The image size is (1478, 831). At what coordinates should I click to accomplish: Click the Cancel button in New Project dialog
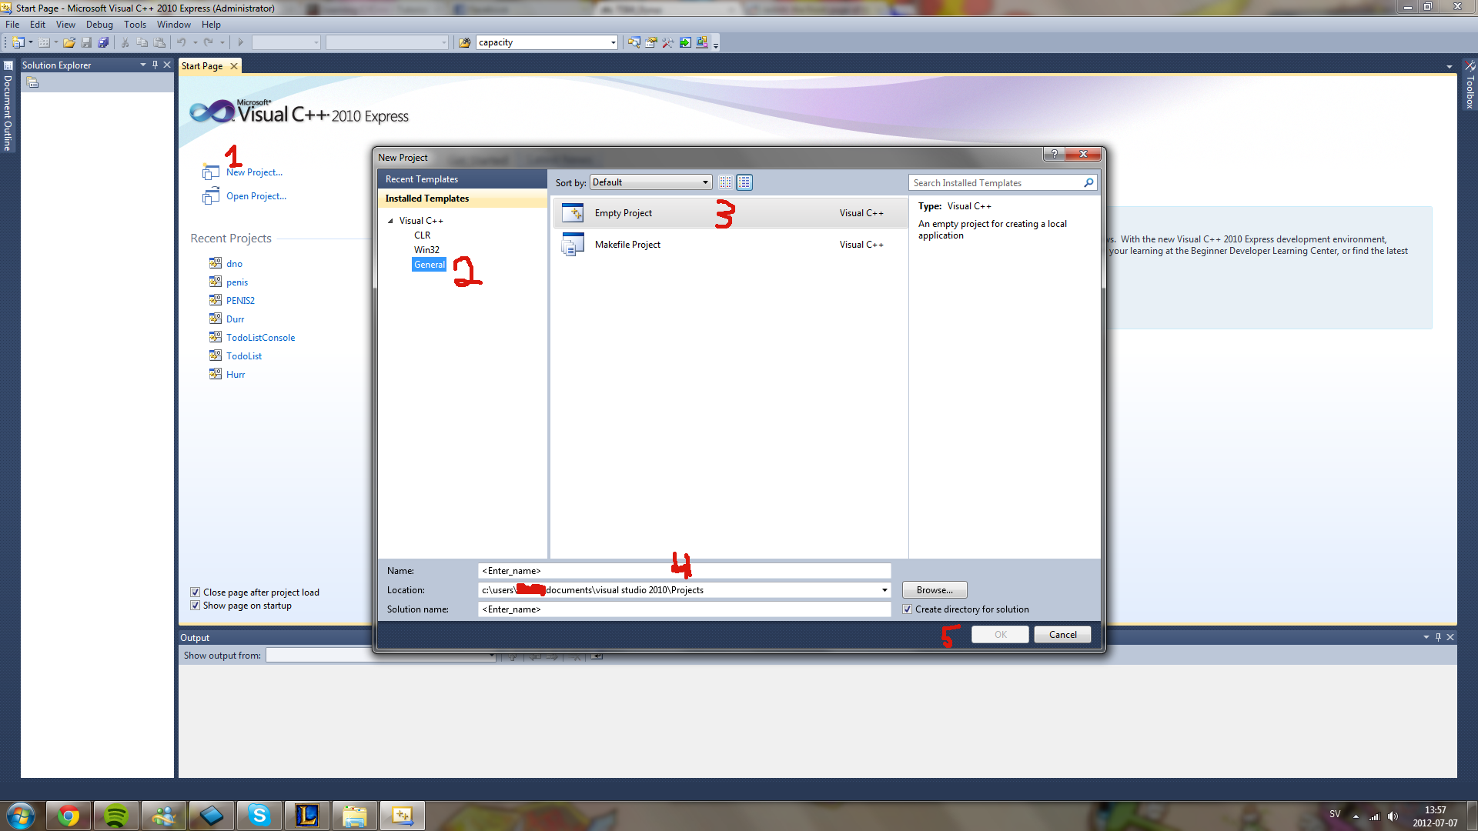(1062, 635)
